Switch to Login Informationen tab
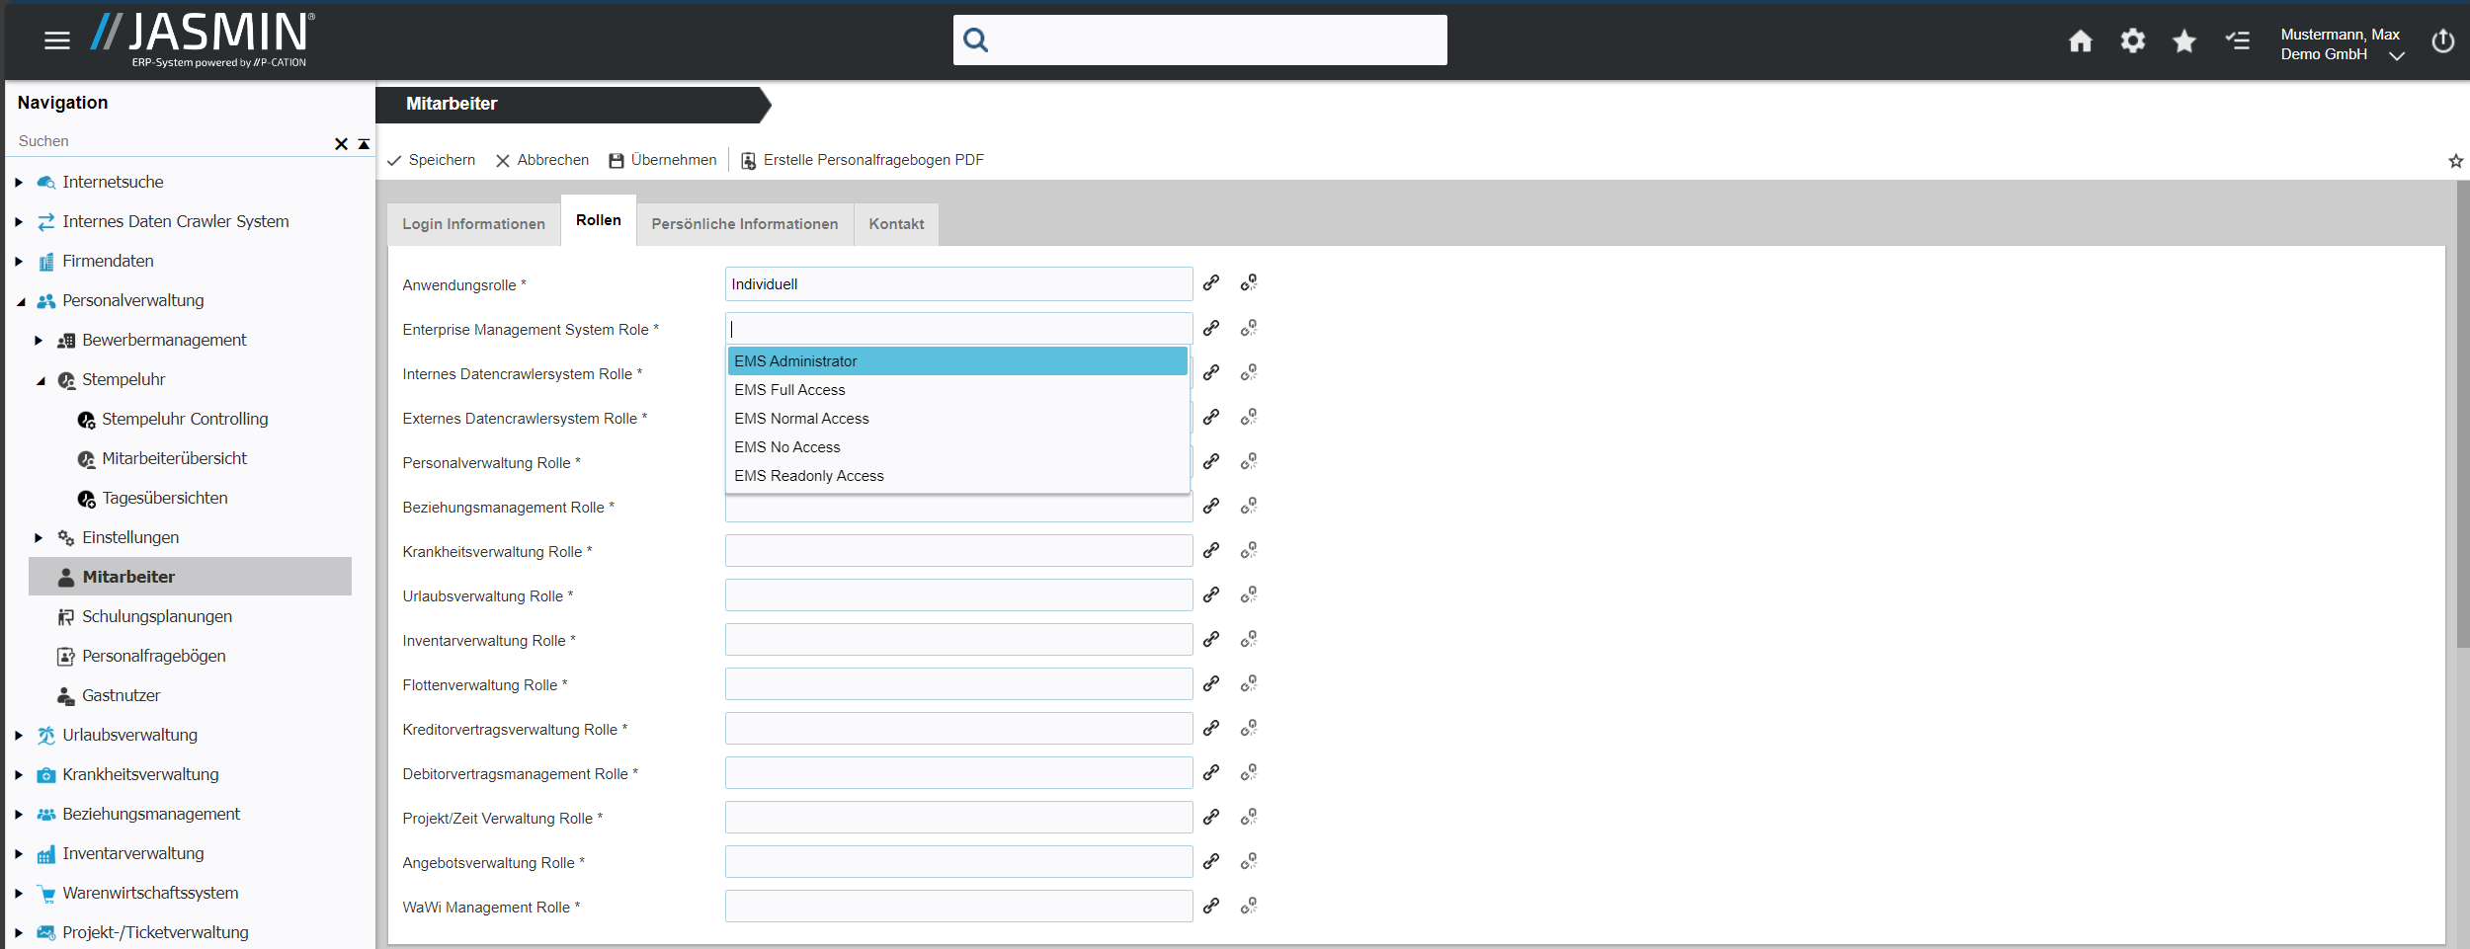This screenshot has width=2470, height=949. point(473,224)
